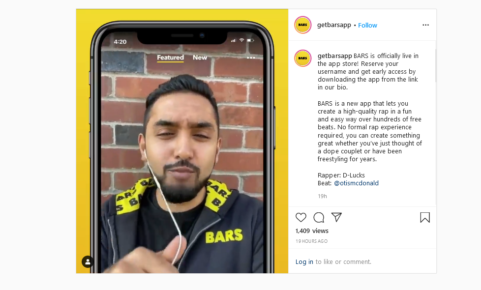
Task: Open the @otismcdonald mention link
Action: point(356,183)
